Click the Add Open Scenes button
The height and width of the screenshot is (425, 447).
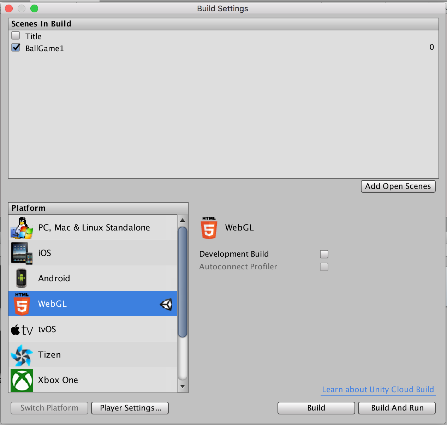click(x=398, y=186)
